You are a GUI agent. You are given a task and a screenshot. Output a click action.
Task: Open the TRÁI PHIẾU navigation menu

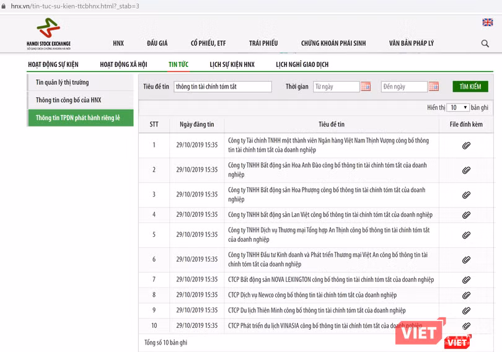(x=263, y=43)
